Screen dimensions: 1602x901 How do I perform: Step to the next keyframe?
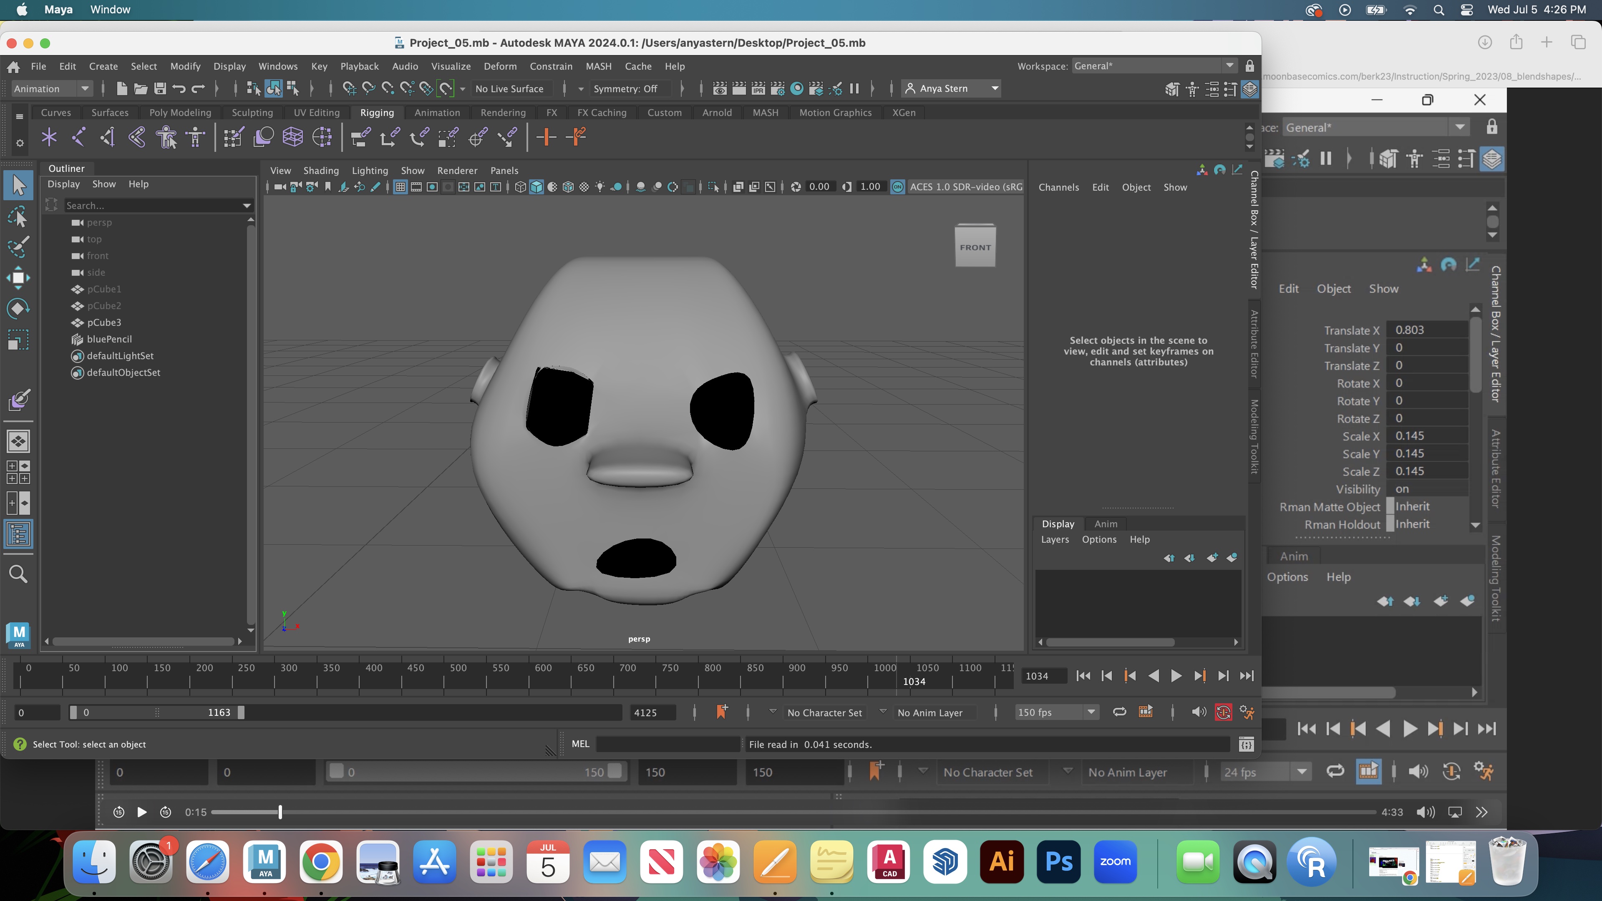(1200, 676)
